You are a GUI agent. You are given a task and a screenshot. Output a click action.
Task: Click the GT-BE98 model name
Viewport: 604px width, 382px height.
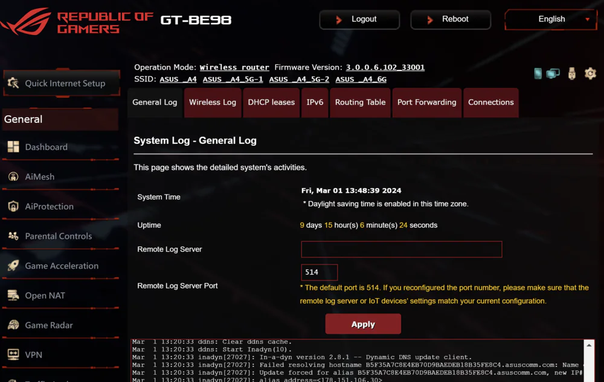[196, 20]
